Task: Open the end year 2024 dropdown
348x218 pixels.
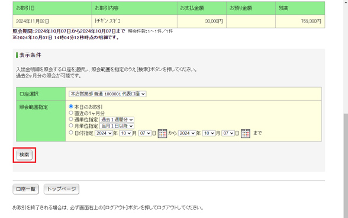Action: 187,133
